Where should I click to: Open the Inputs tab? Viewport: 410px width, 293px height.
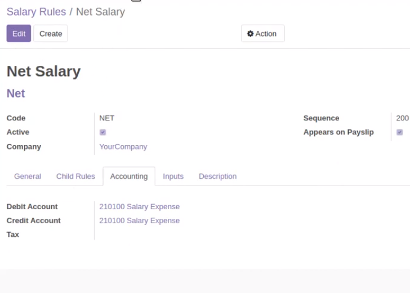[x=173, y=176]
